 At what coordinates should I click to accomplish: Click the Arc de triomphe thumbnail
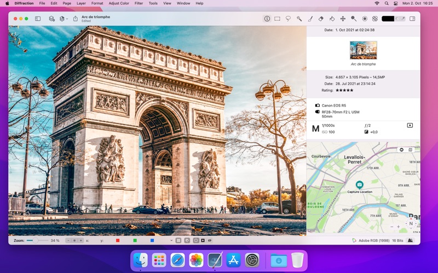(363, 50)
